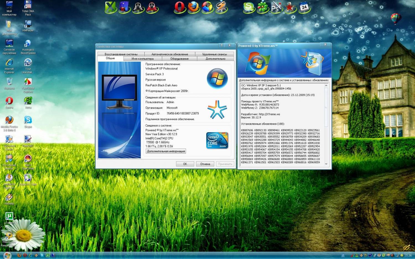
Task: Launch Opera from the top dock
Action: pyautogui.click(x=180, y=7)
